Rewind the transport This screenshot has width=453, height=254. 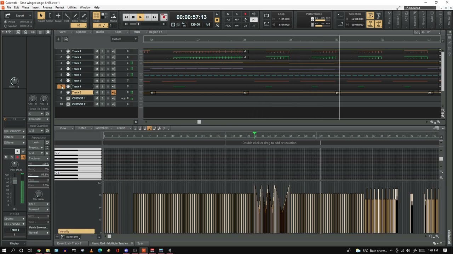pyautogui.click(x=126, y=17)
